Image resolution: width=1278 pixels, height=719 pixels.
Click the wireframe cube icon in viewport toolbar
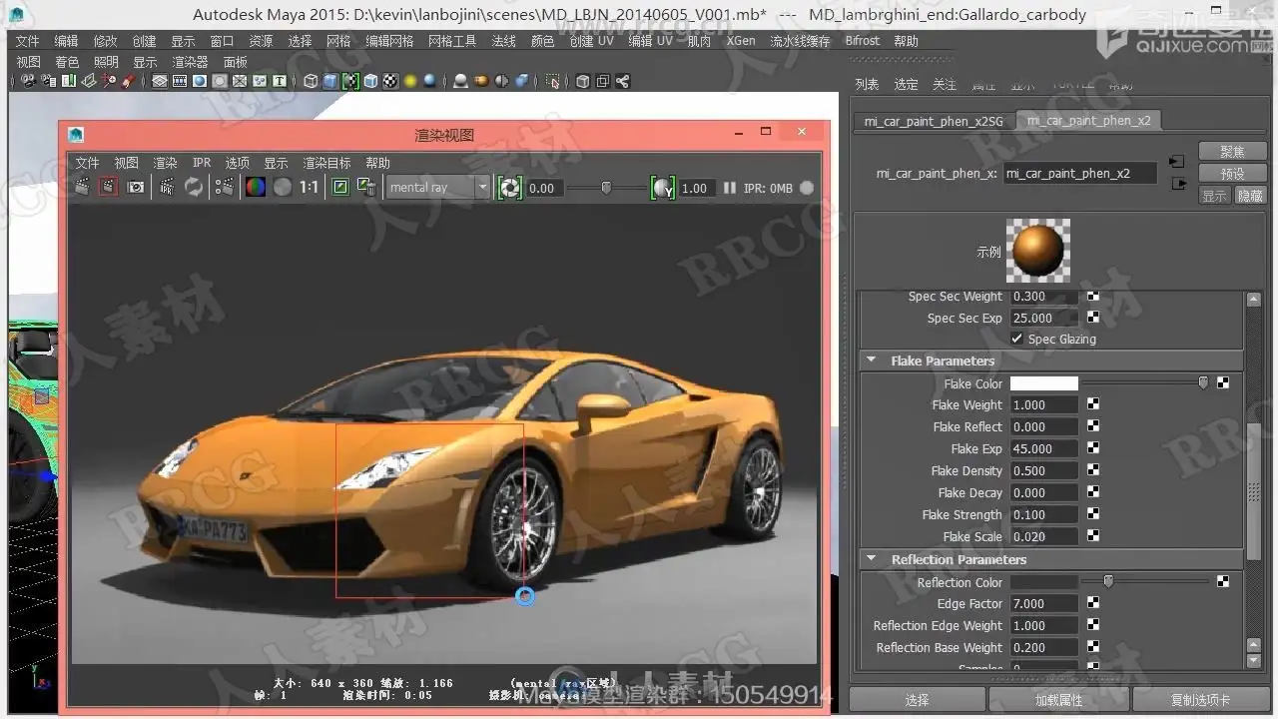pos(311,81)
